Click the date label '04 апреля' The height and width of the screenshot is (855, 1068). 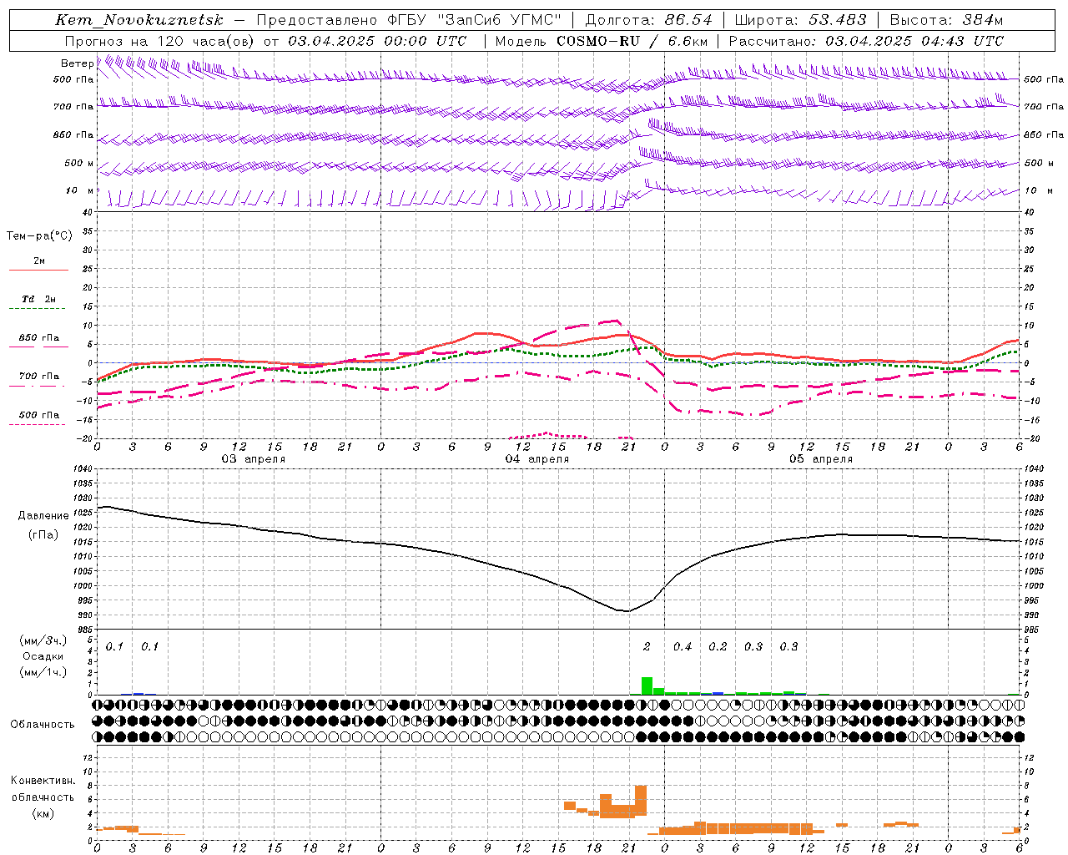537,459
